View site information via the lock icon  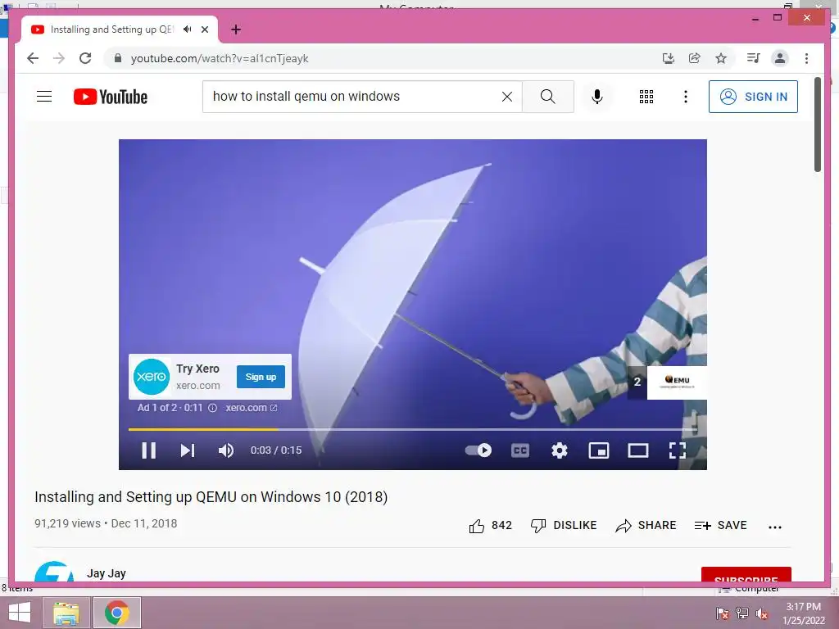point(118,58)
